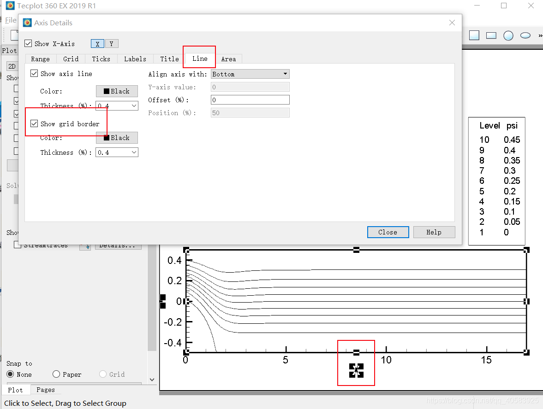Click the Tecplot 360 application logo icon
Screen dimensions: 543x409
point(10,6)
